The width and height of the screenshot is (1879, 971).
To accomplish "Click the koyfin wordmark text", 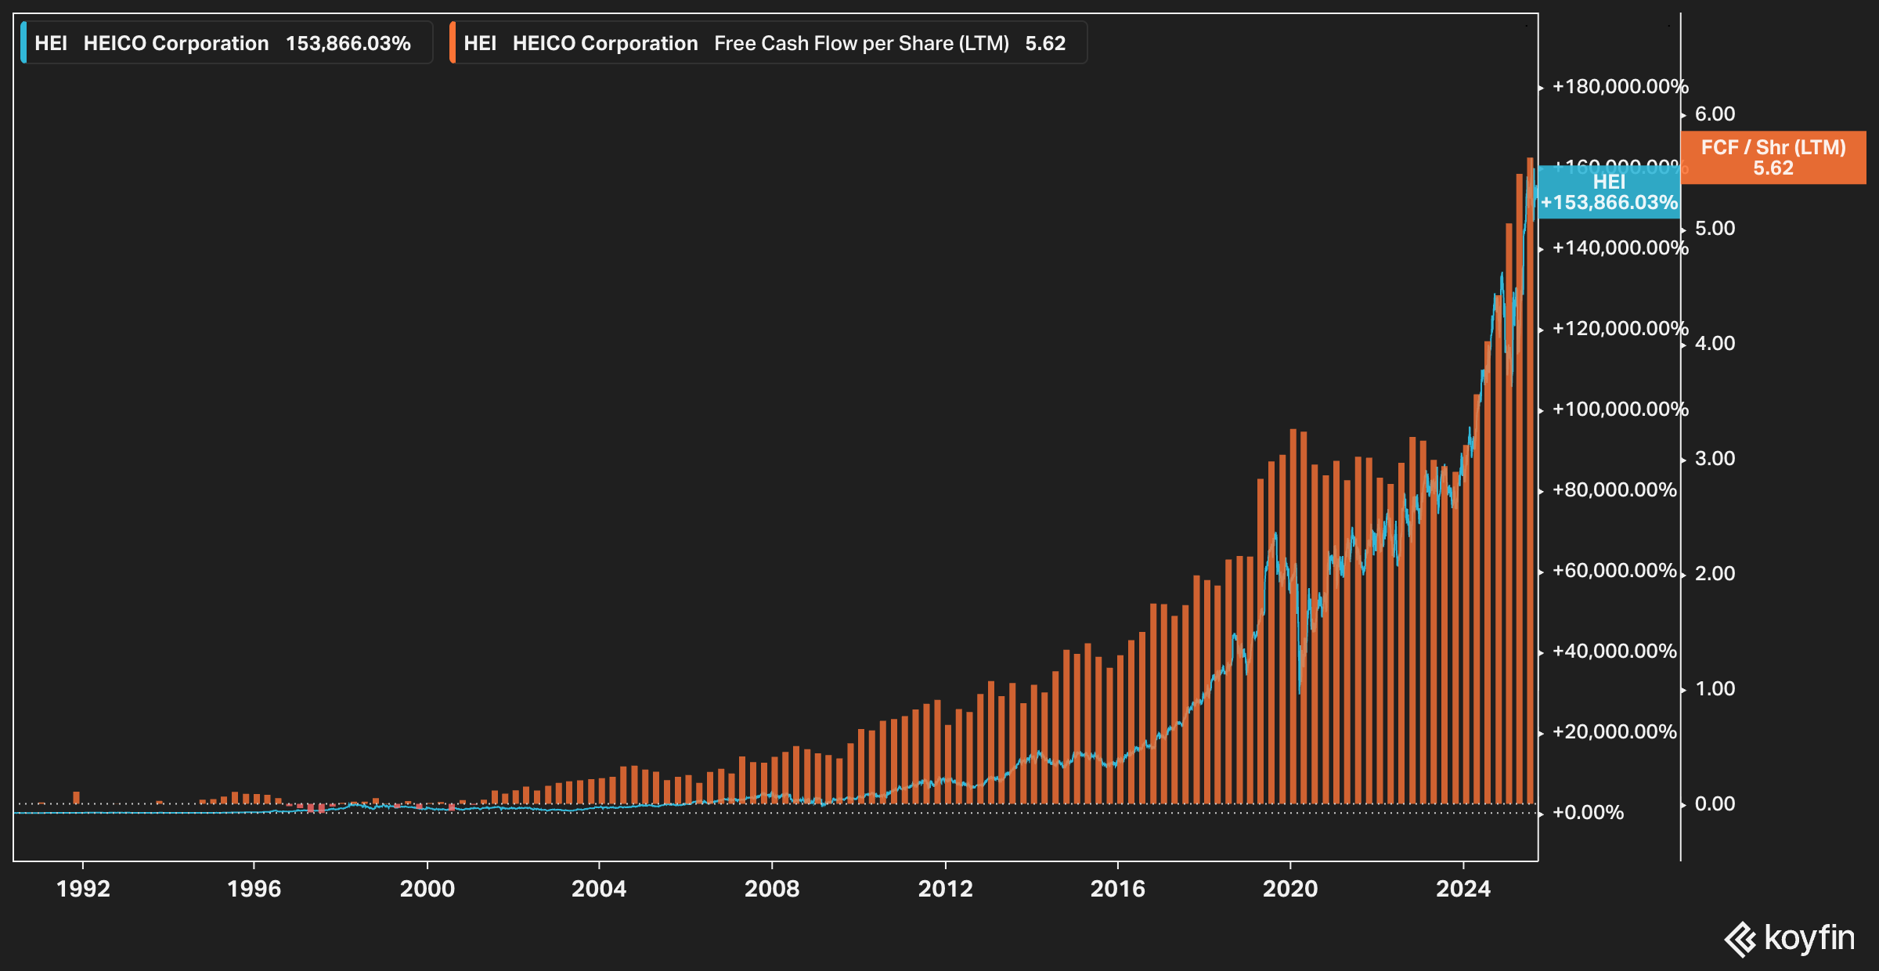I will tap(1809, 937).
